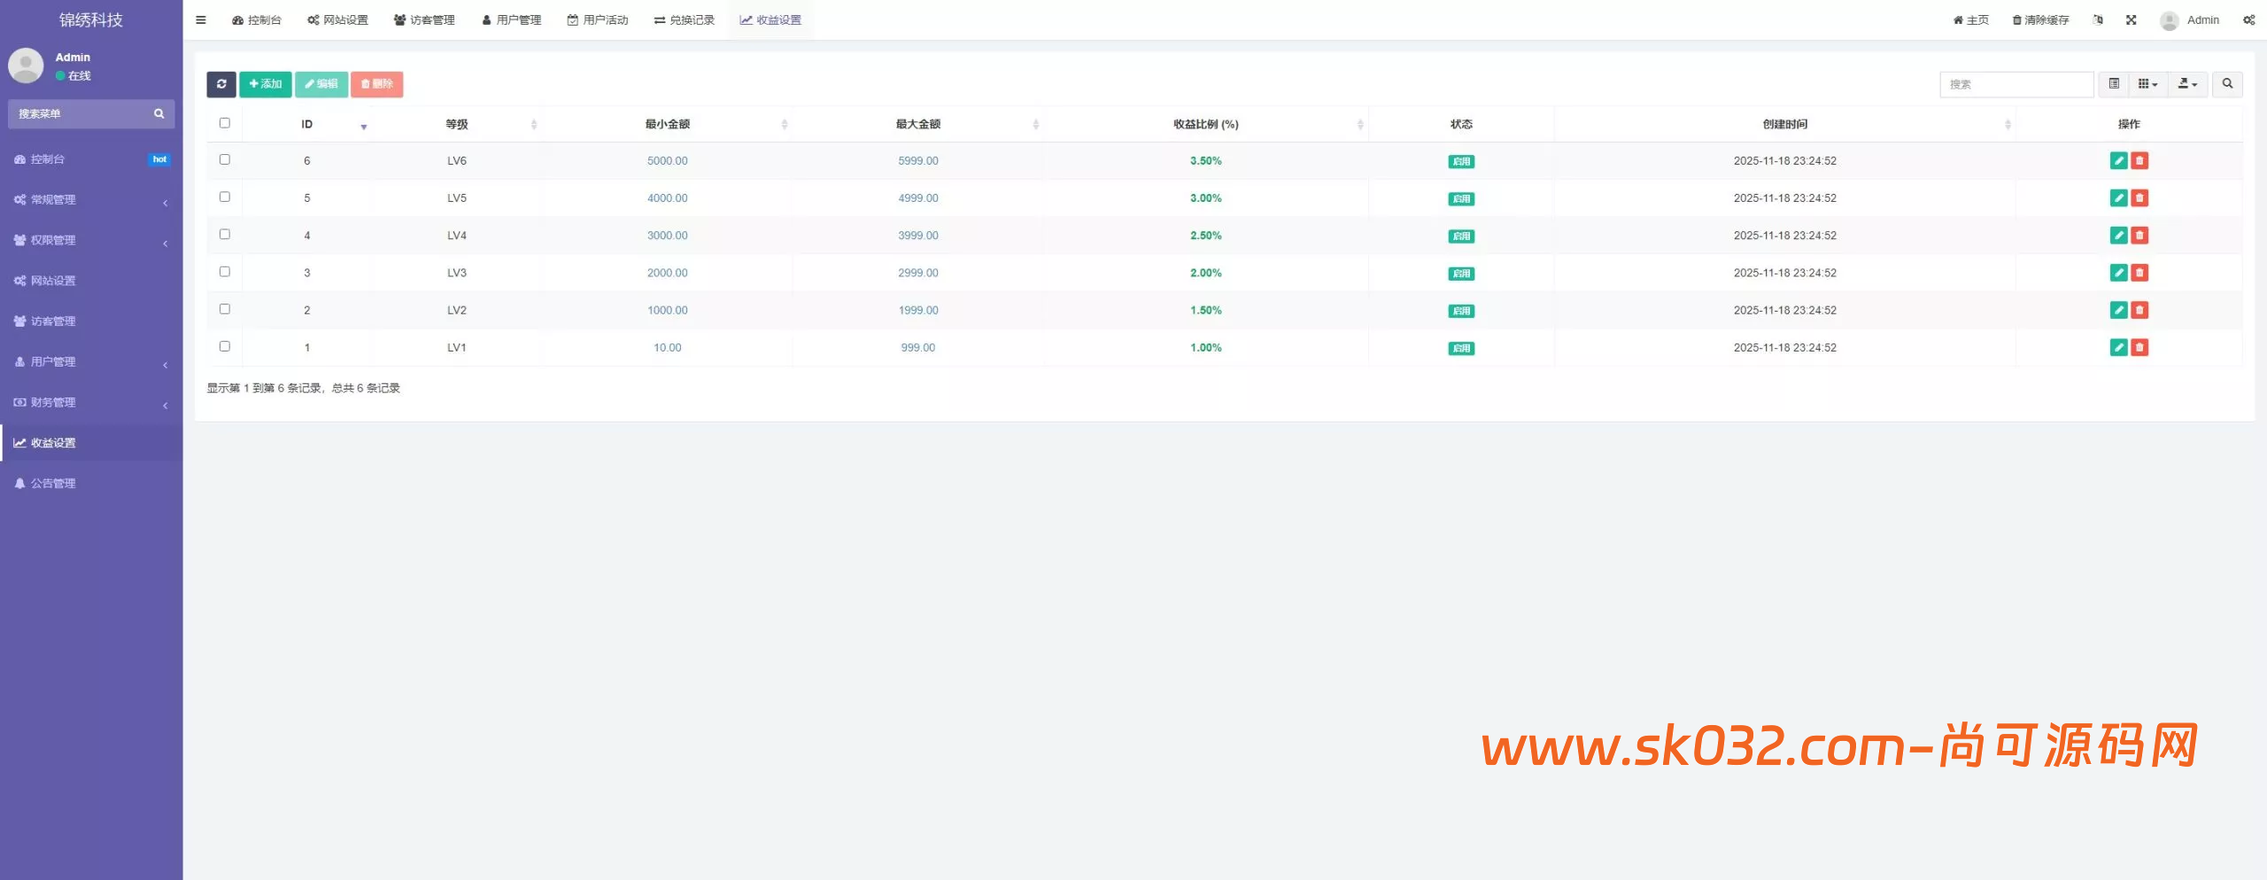Viewport: 2267px width, 880px height.
Task: Check the select-all checkbox in the table header
Action: pos(225,123)
